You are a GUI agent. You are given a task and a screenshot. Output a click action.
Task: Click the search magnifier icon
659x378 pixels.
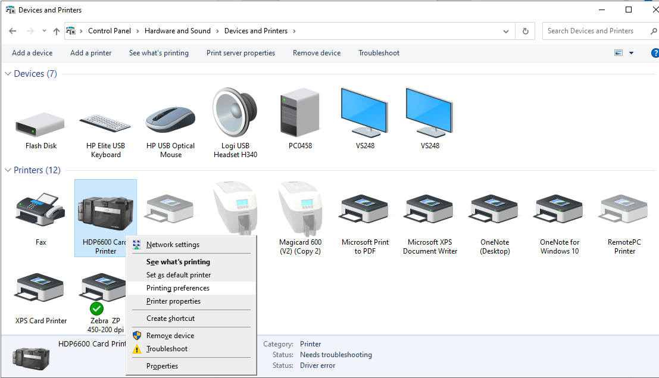pos(653,31)
